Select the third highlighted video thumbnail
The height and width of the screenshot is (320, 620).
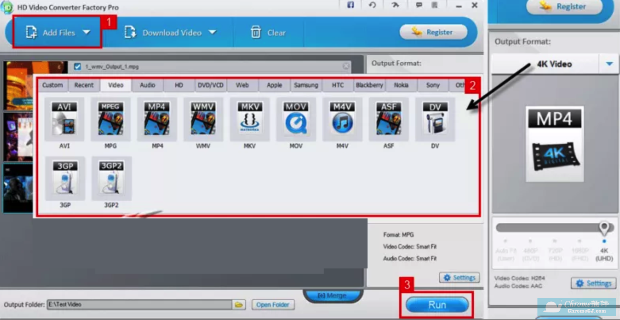[18, 188]
